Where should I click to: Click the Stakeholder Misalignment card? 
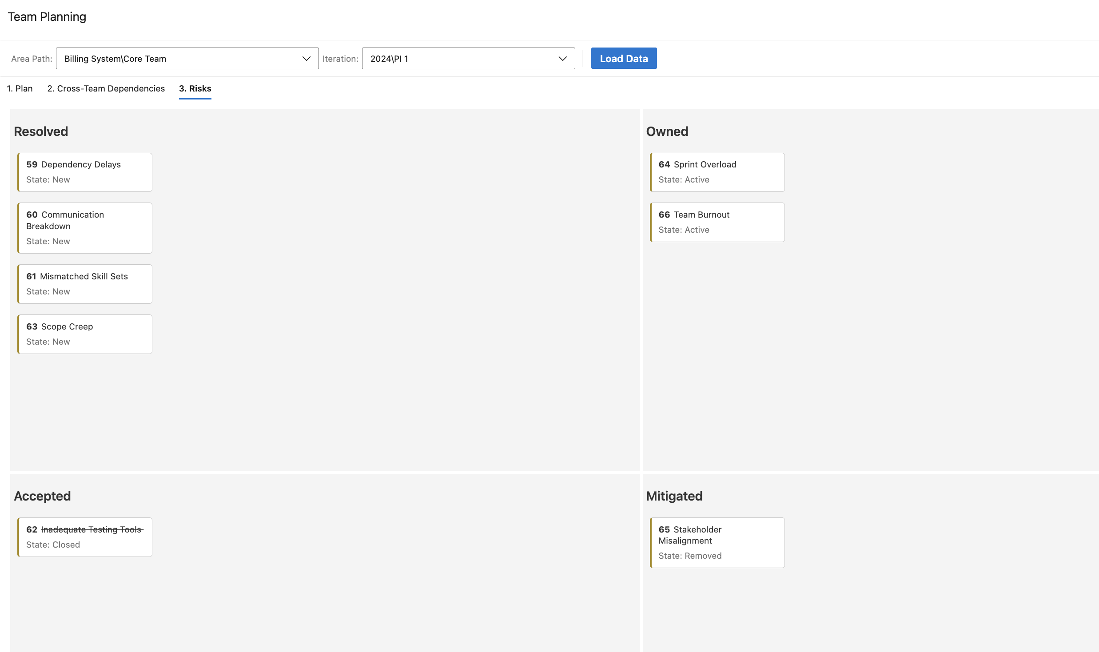tap(717, 542)
